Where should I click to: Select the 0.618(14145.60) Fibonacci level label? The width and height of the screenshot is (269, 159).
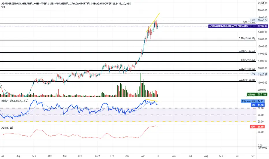pyautogui.click(x=247, y=51)
